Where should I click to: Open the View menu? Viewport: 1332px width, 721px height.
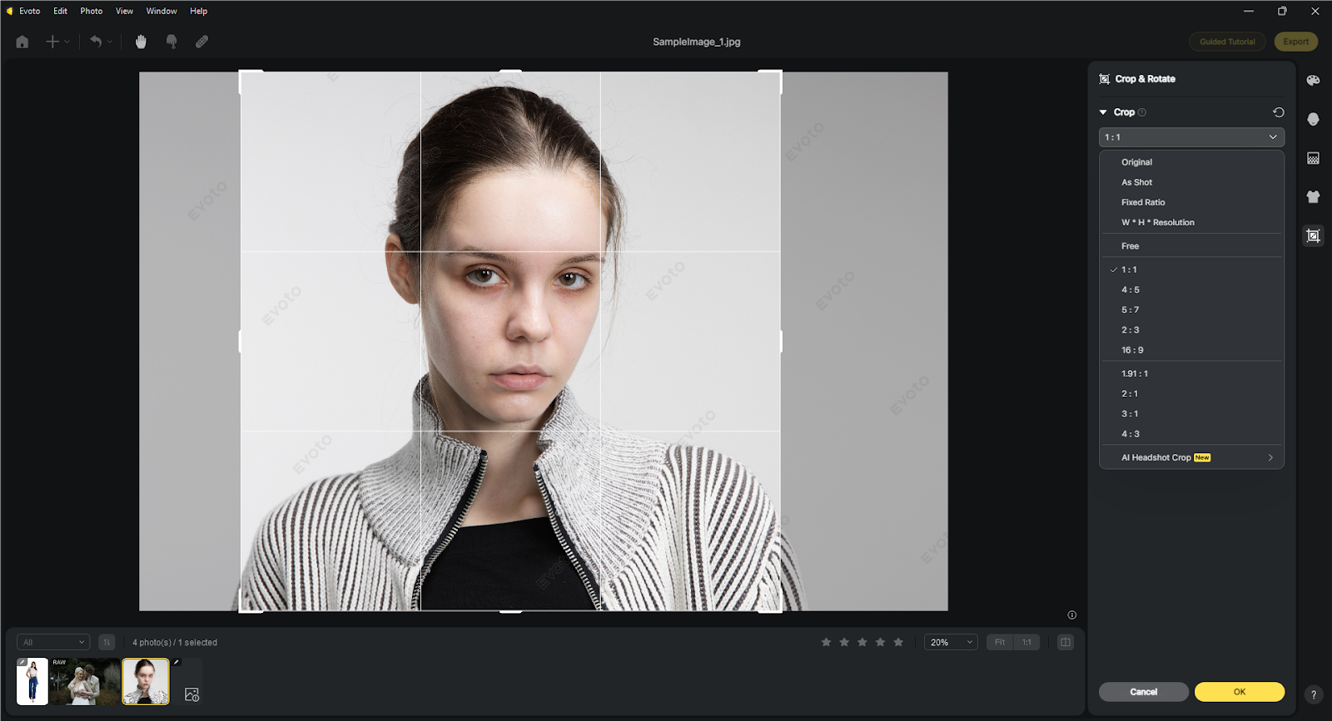coord(124,11)
